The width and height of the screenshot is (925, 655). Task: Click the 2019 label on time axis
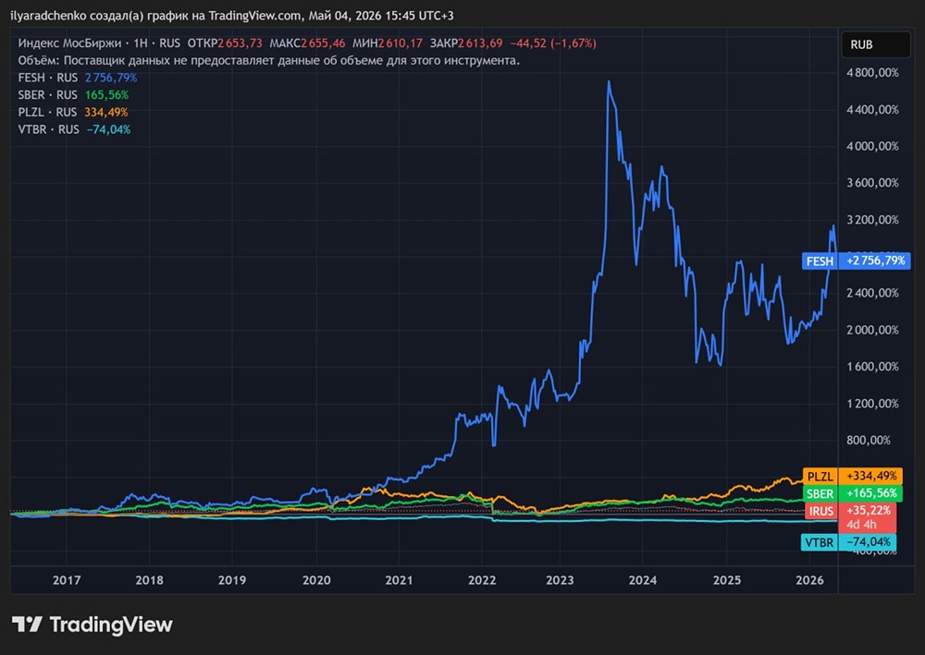232,580
